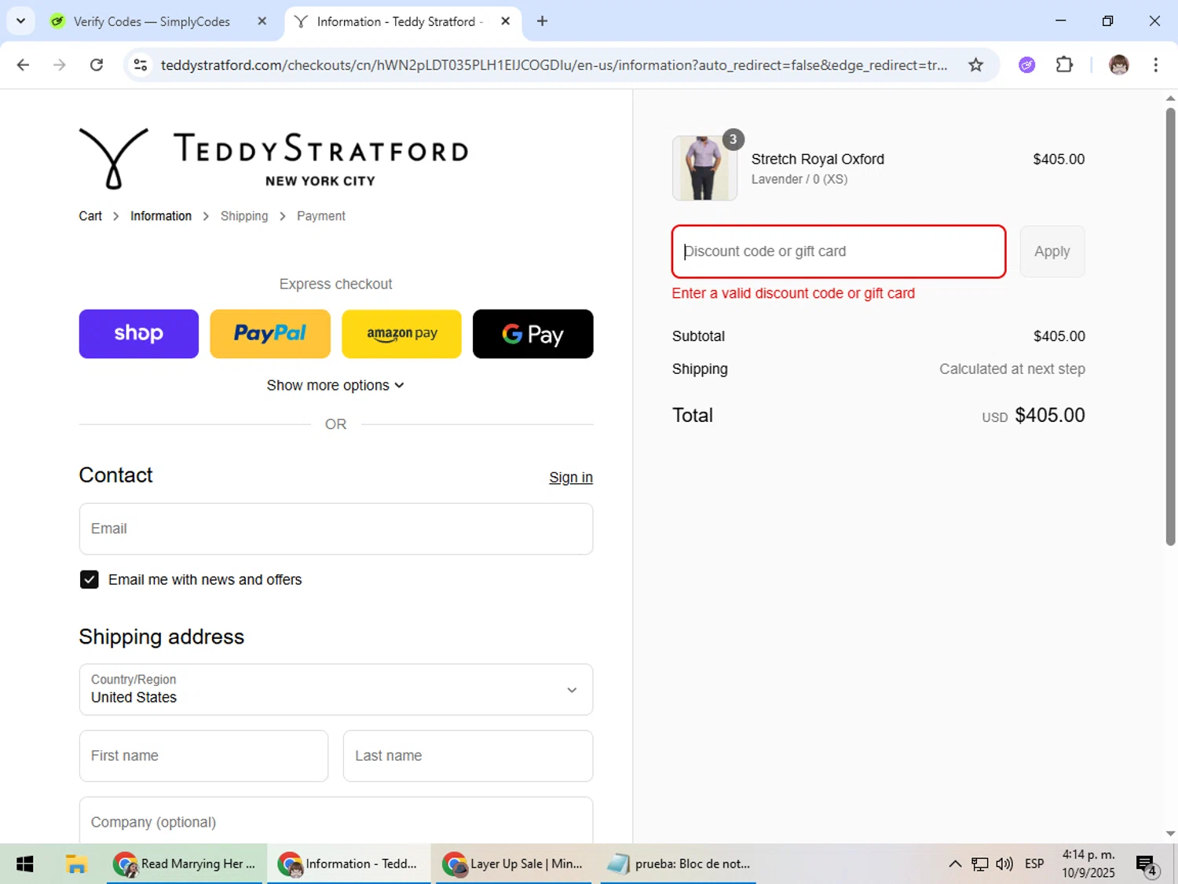Uncheck Email me with news and offers
This screenshot has height=884, width=1178.
click(x=90, y=580)
